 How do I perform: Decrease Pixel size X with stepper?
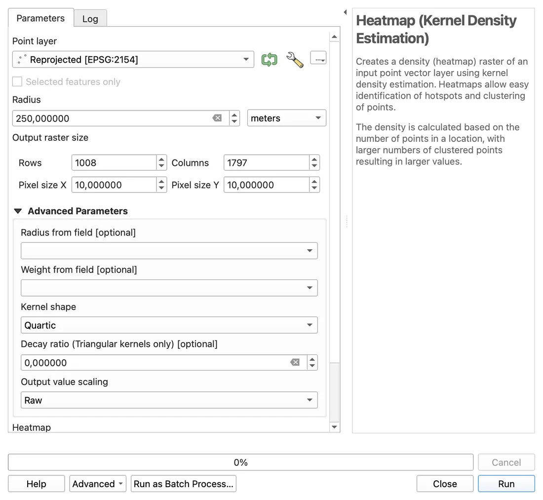[161, 189]
